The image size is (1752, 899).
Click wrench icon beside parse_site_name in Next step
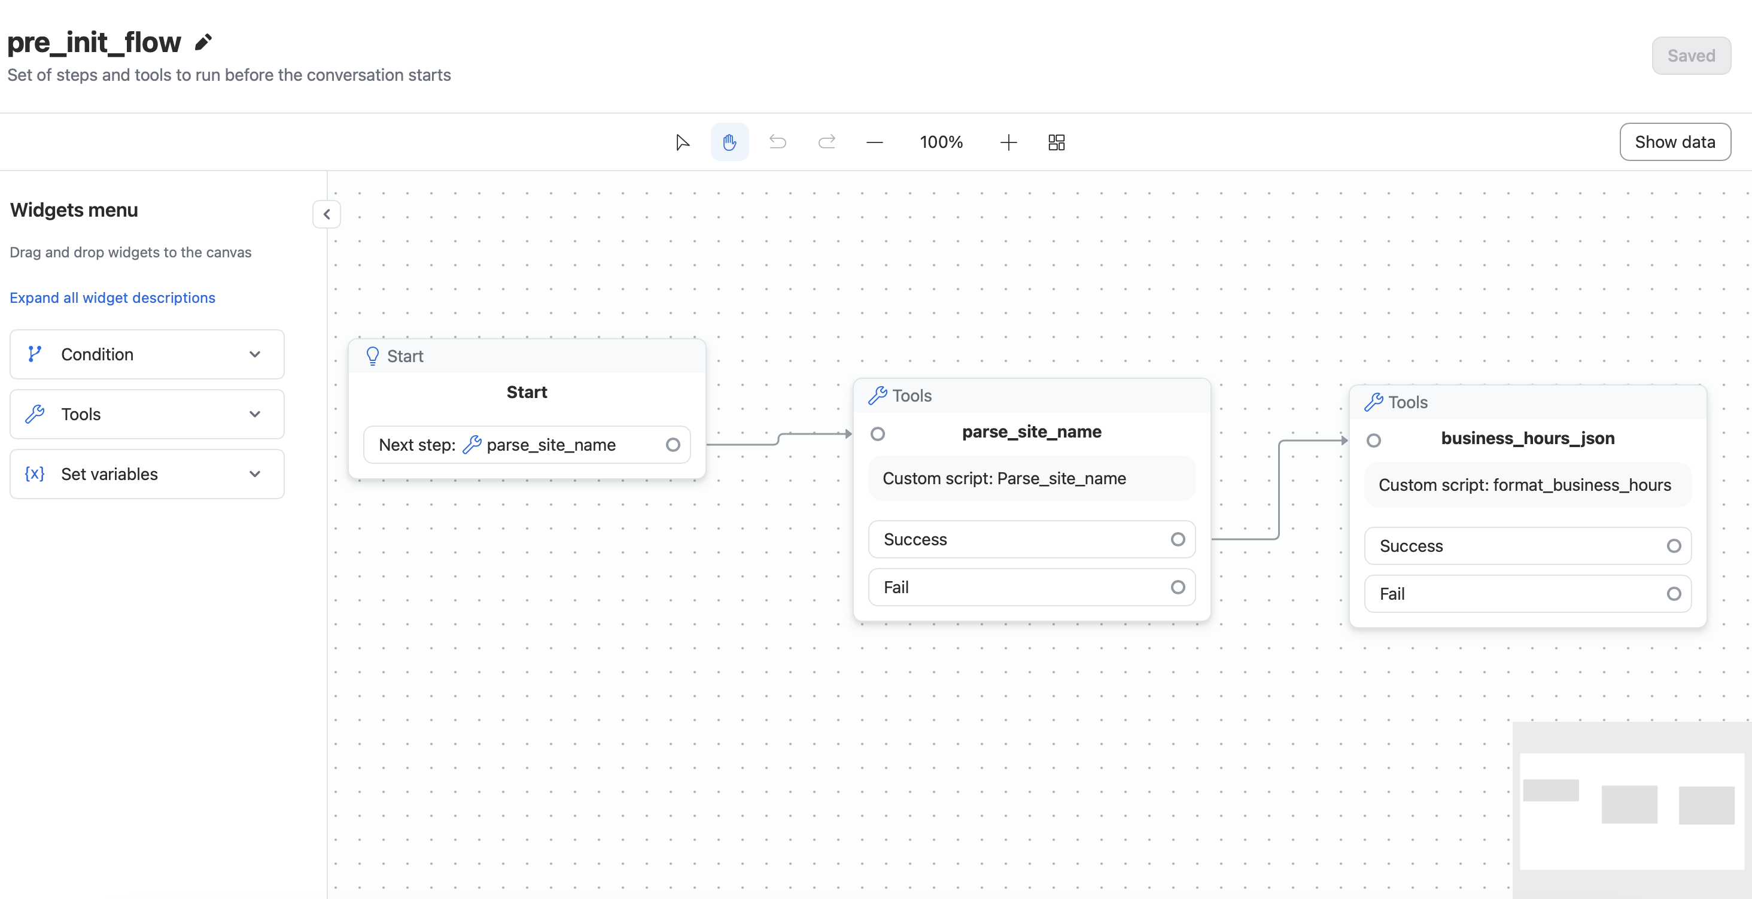pyautogui.click(x=472, y=445)
